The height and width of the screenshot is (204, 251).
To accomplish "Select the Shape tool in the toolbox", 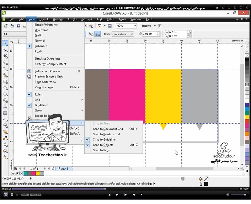I will coord(5,50).
